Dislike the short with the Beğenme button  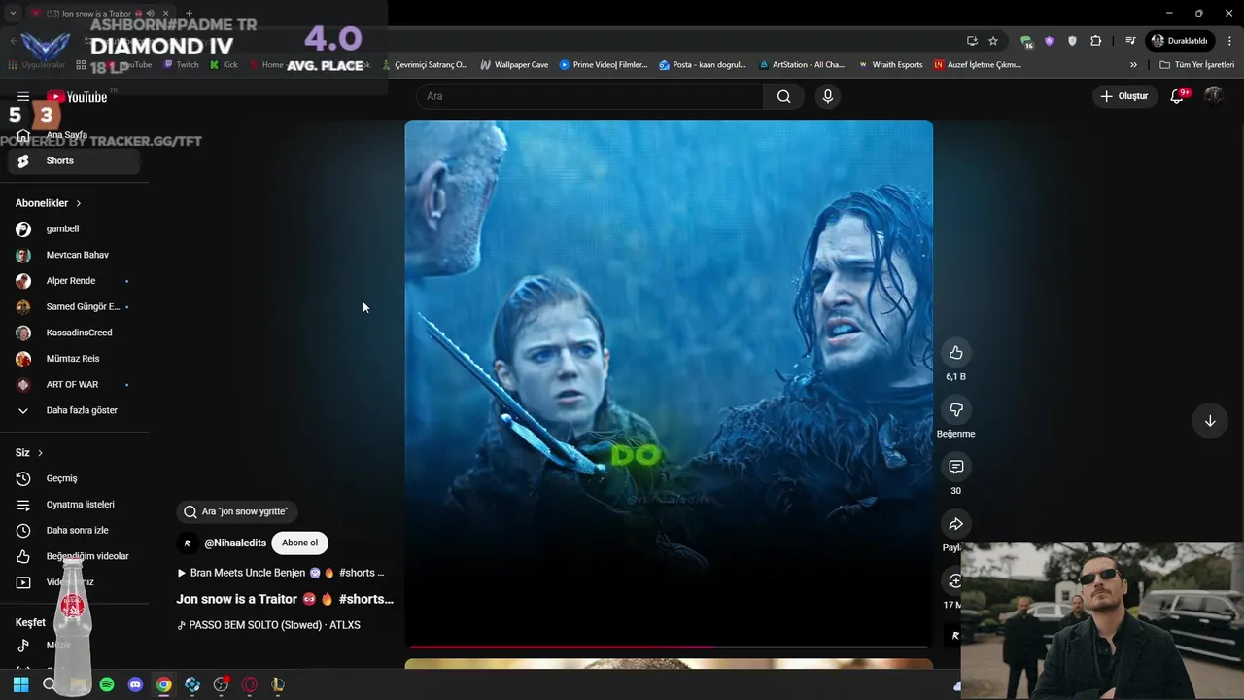point(955,410)
